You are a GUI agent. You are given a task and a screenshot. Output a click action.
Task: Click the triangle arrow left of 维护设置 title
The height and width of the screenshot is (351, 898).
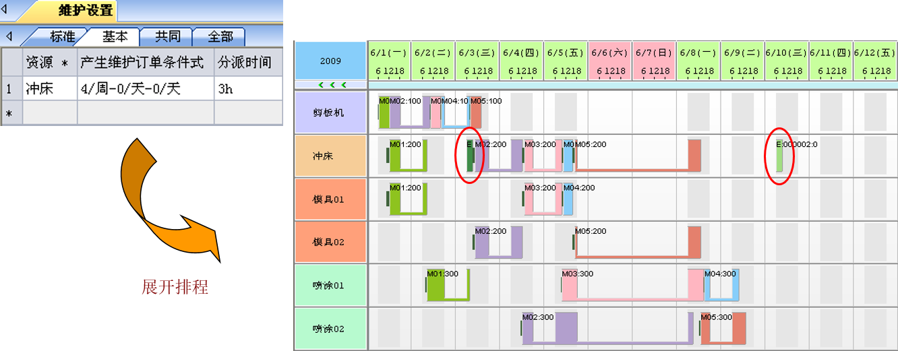pos(5,9)
